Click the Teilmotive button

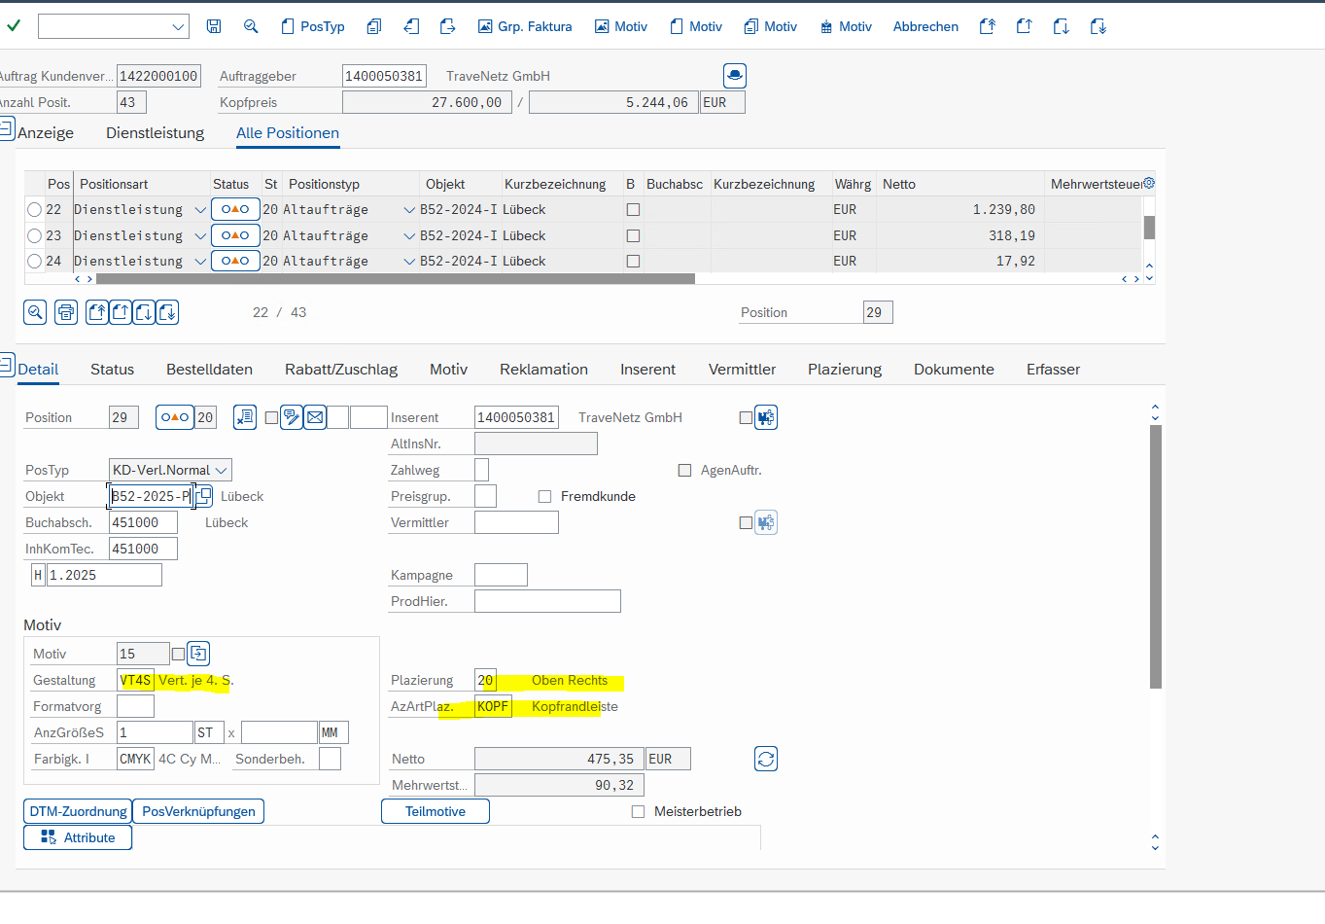coord(435,811)
